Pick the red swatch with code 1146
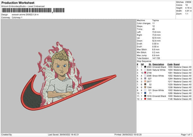Viewport: 193px width, 137px height. point(145,99)
